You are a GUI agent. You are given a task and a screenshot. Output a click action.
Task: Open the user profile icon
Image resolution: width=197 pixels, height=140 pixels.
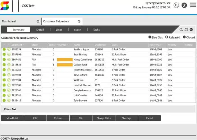click(x=176, y=5)
